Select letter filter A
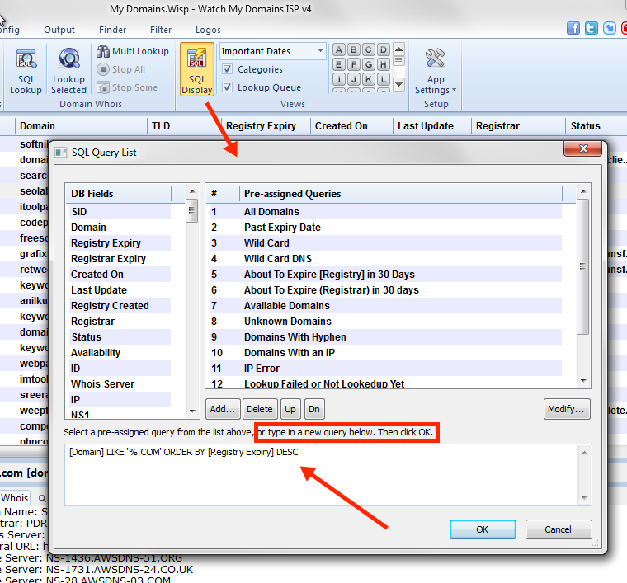This screenshot has width=627, height=583. tap(339, 50)
